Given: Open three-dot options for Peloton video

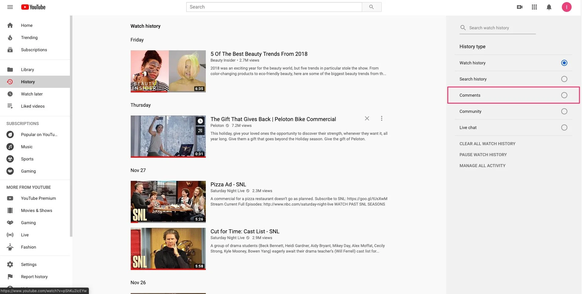Looking at the screenshot, I should click(381, 118).
